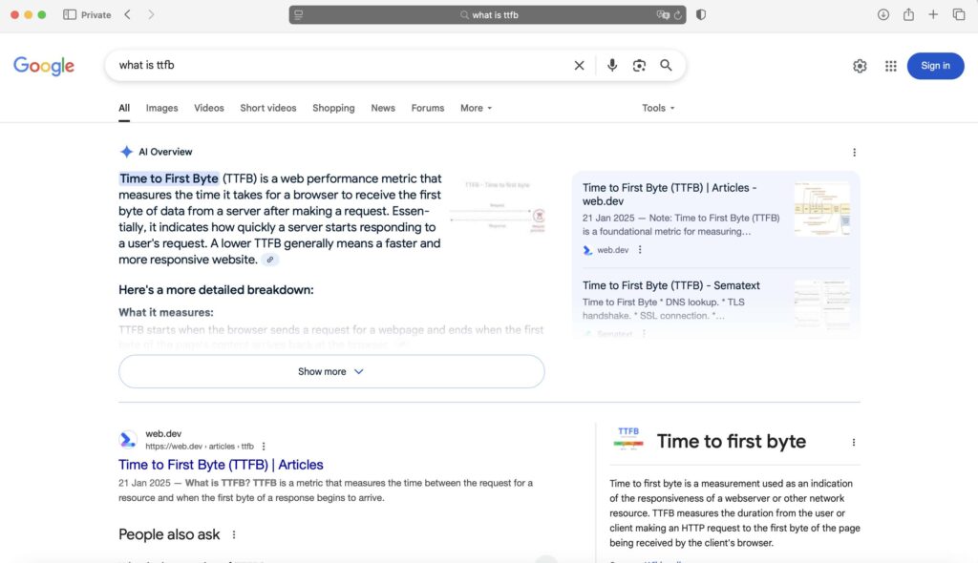The height and width of the screenshot is (563, 978).
Task: Open the Sematext TTFB source card
Action: pyautogui.click(x=671, y=285)
